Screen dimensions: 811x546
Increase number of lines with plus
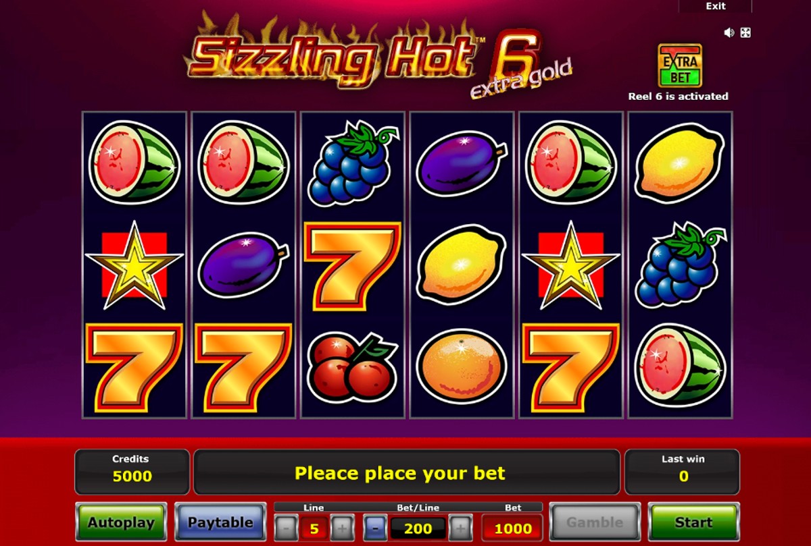[342, 528]
